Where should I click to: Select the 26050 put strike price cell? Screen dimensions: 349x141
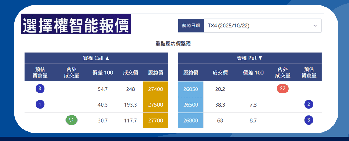[x=191, y=89]
